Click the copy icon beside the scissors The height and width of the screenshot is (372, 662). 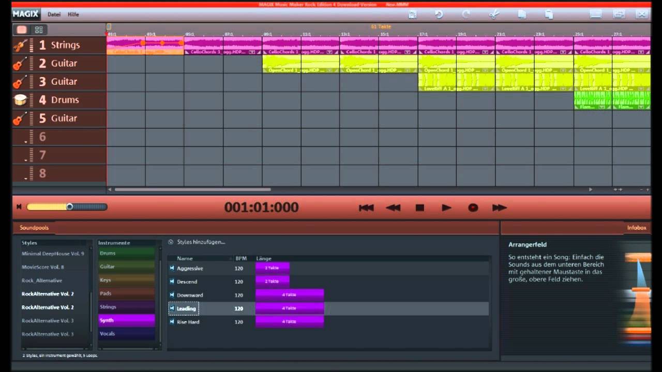tap(522, 14)
